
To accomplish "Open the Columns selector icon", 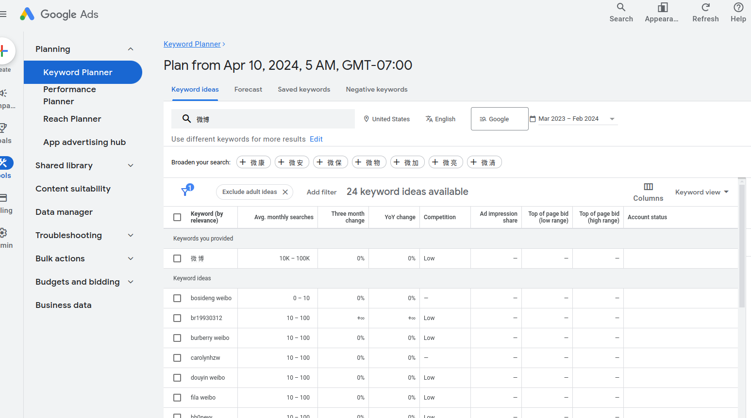I will (x=648, y=192).
